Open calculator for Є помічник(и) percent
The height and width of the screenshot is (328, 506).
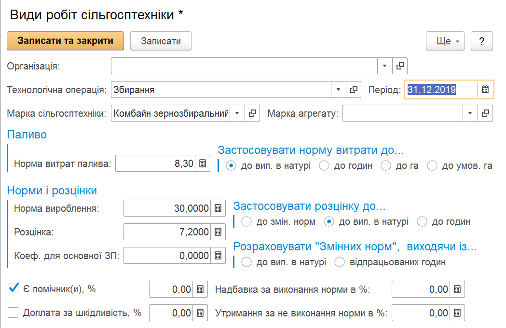200,289
